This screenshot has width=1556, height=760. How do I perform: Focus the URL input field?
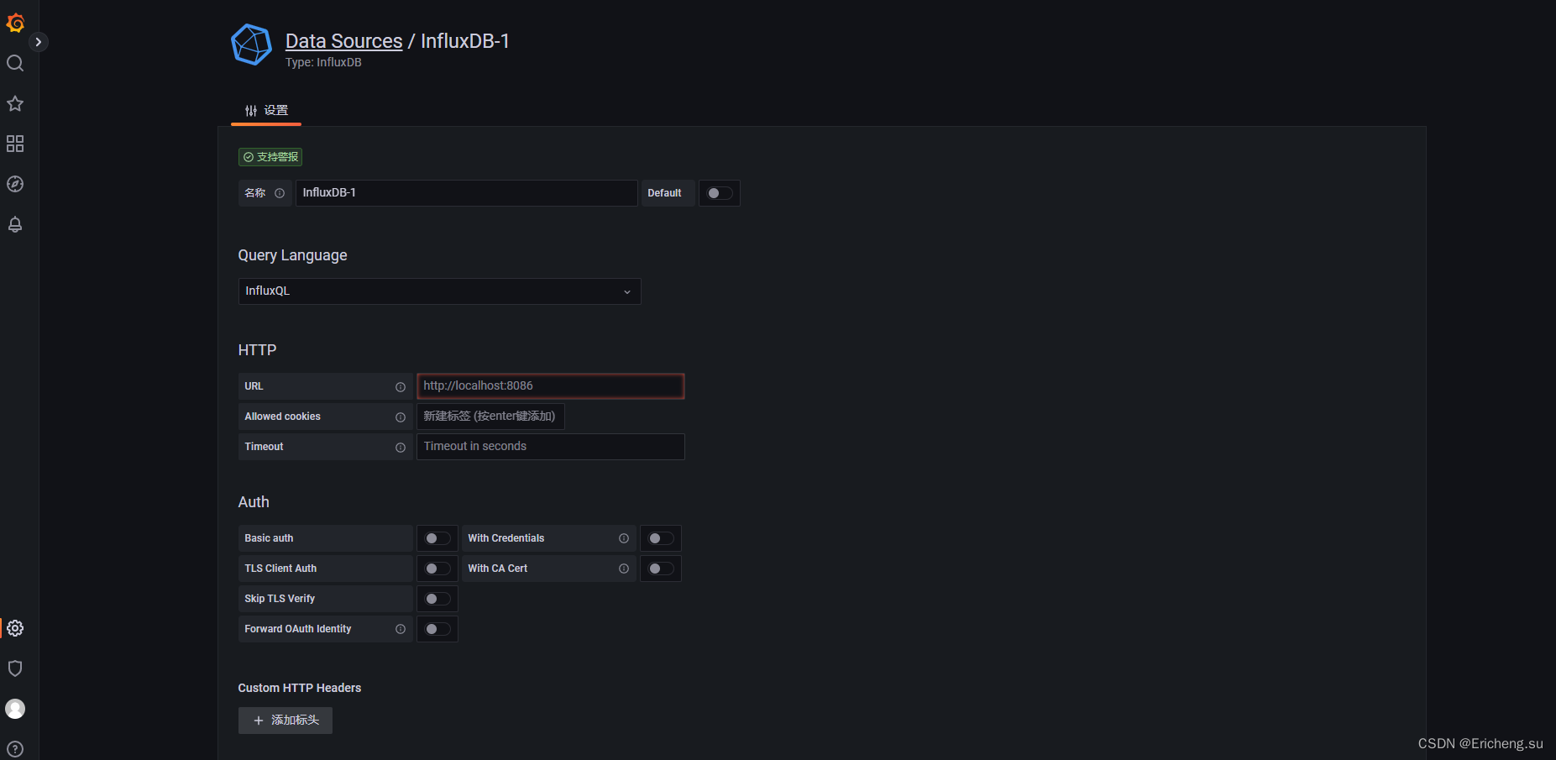click(551, 386)
